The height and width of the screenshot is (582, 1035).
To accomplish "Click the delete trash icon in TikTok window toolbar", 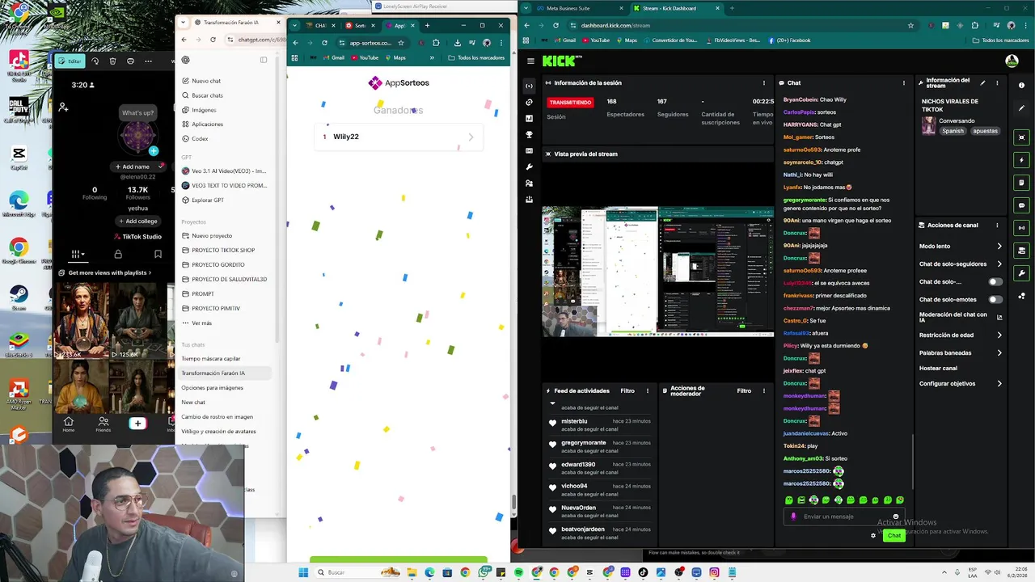I will coord(112,61).
